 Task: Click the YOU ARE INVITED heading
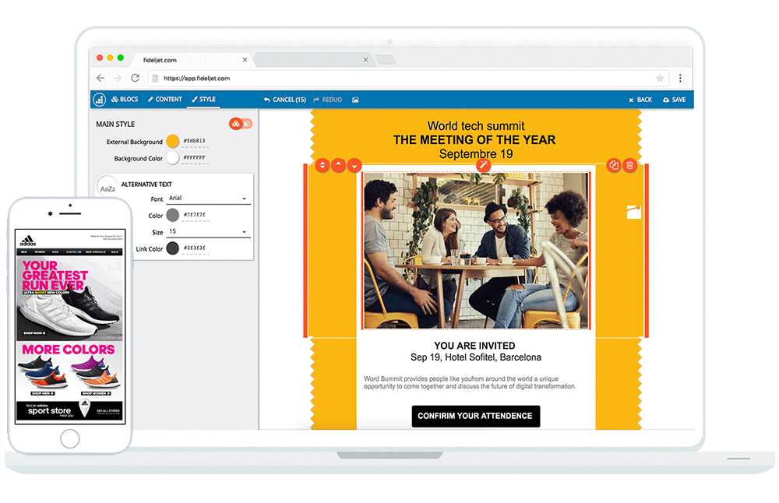point(474,346)
